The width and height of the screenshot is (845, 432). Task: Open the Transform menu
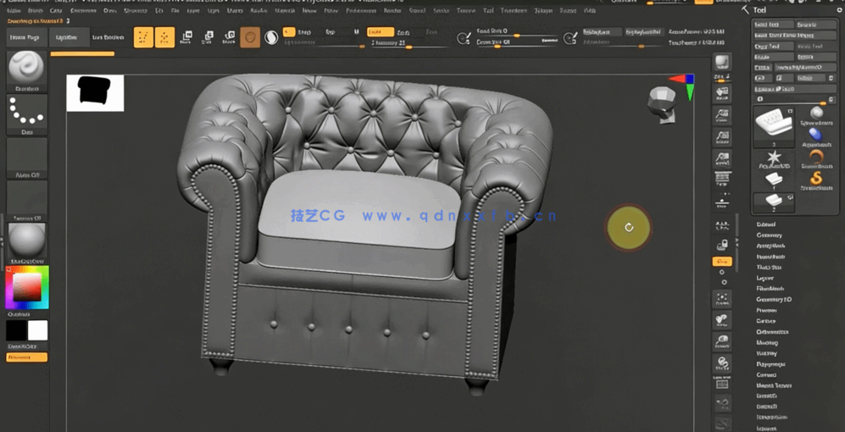point(513,10)
